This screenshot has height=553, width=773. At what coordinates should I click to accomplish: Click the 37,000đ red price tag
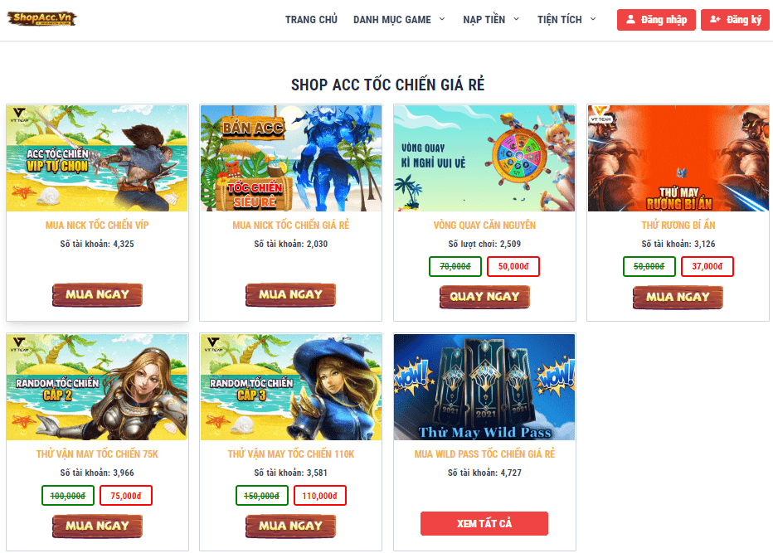[707, 267]
